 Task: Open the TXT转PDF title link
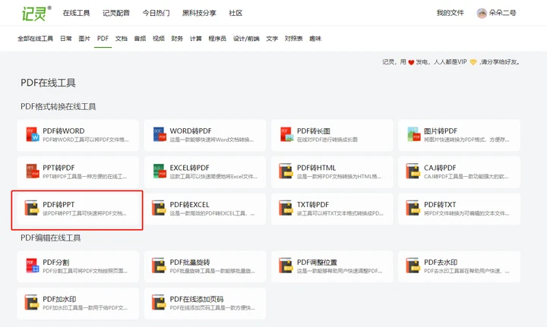point(313,205)
